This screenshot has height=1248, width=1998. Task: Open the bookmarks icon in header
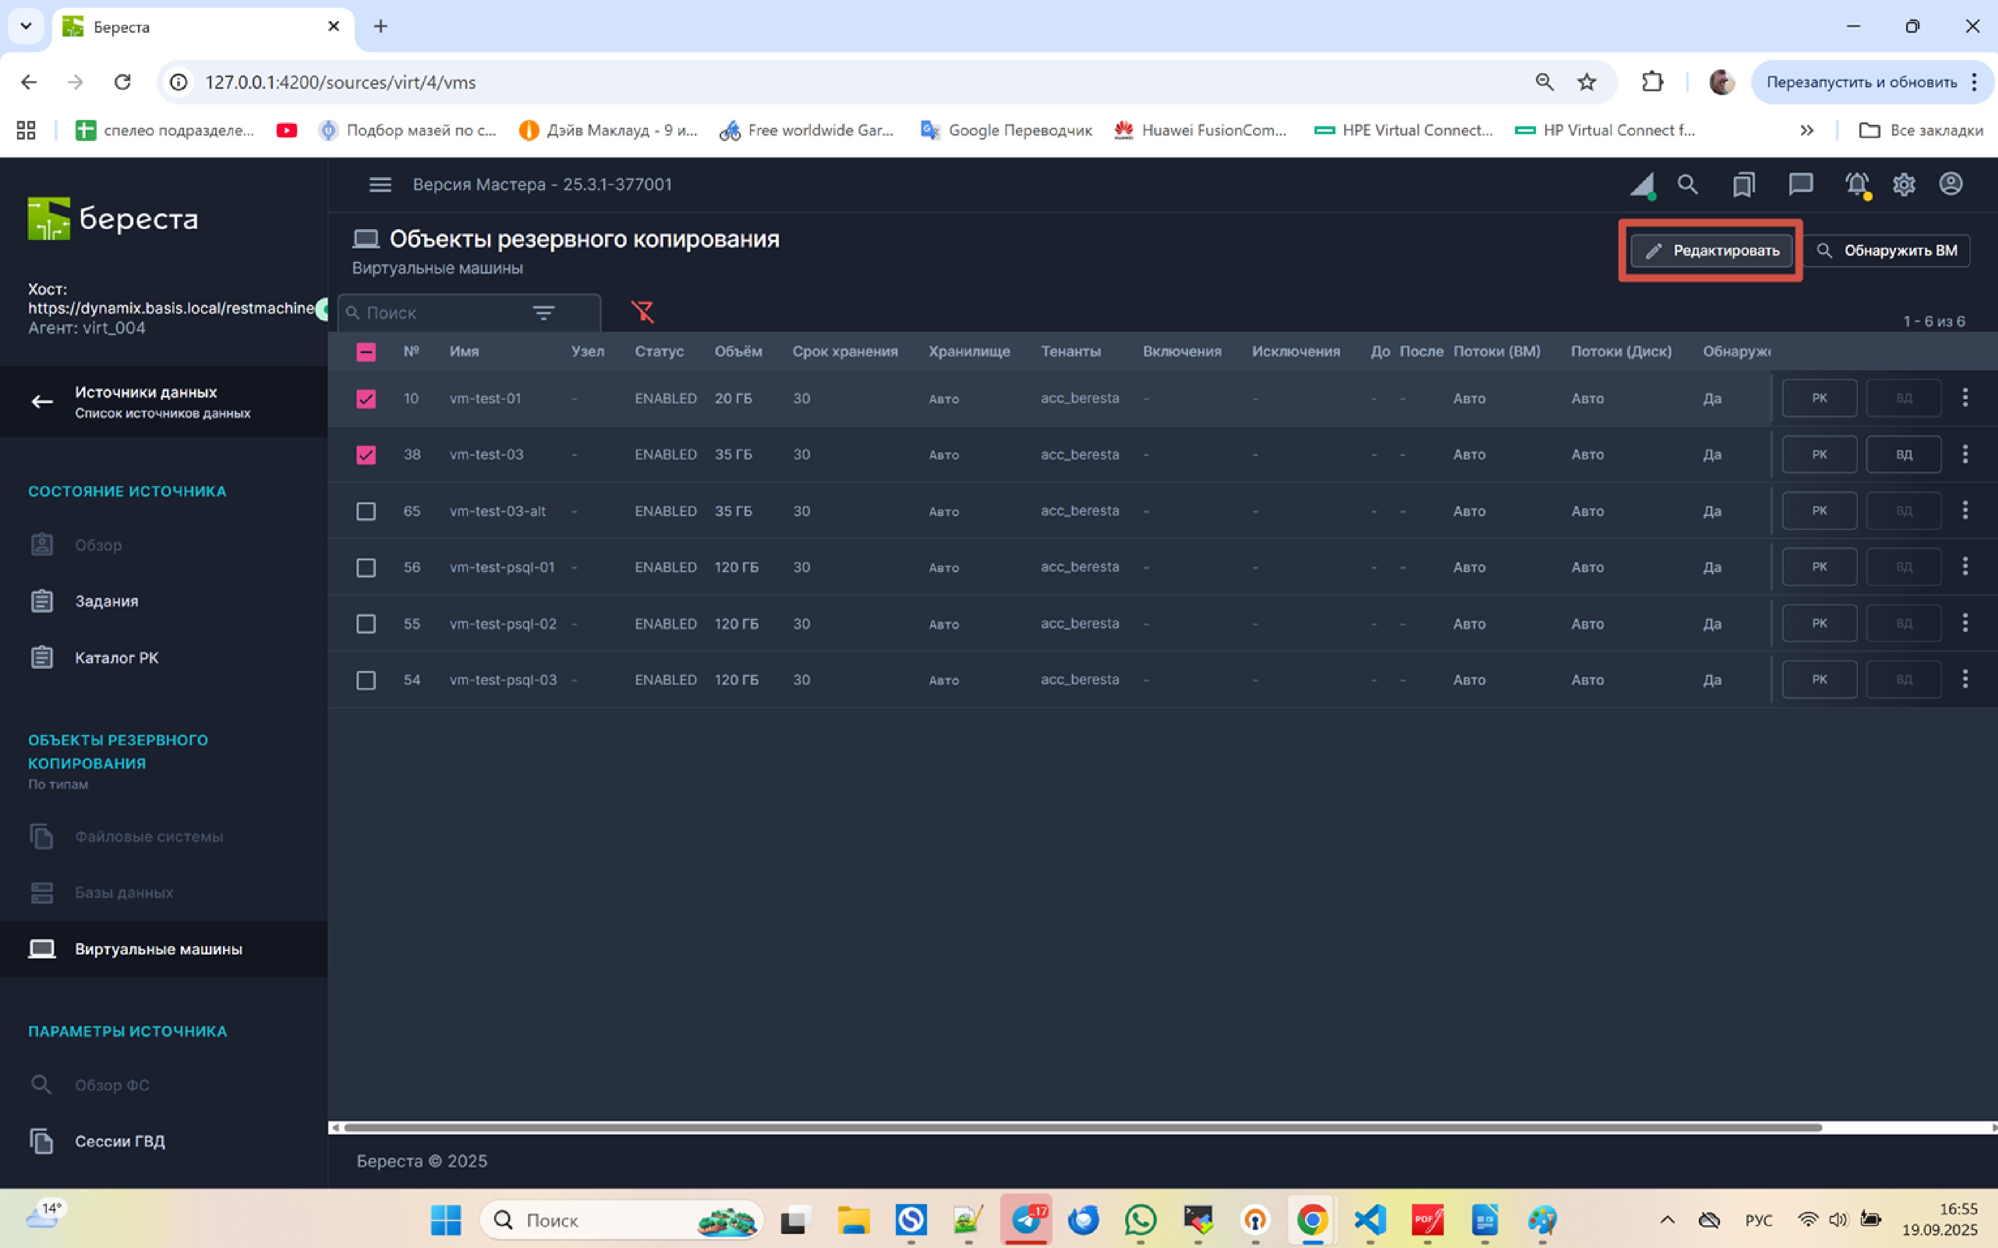1744,184
